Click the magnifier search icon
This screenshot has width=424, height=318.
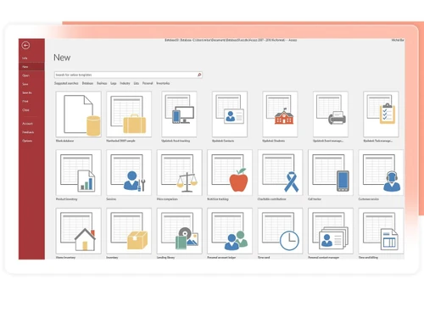[199, 75]
